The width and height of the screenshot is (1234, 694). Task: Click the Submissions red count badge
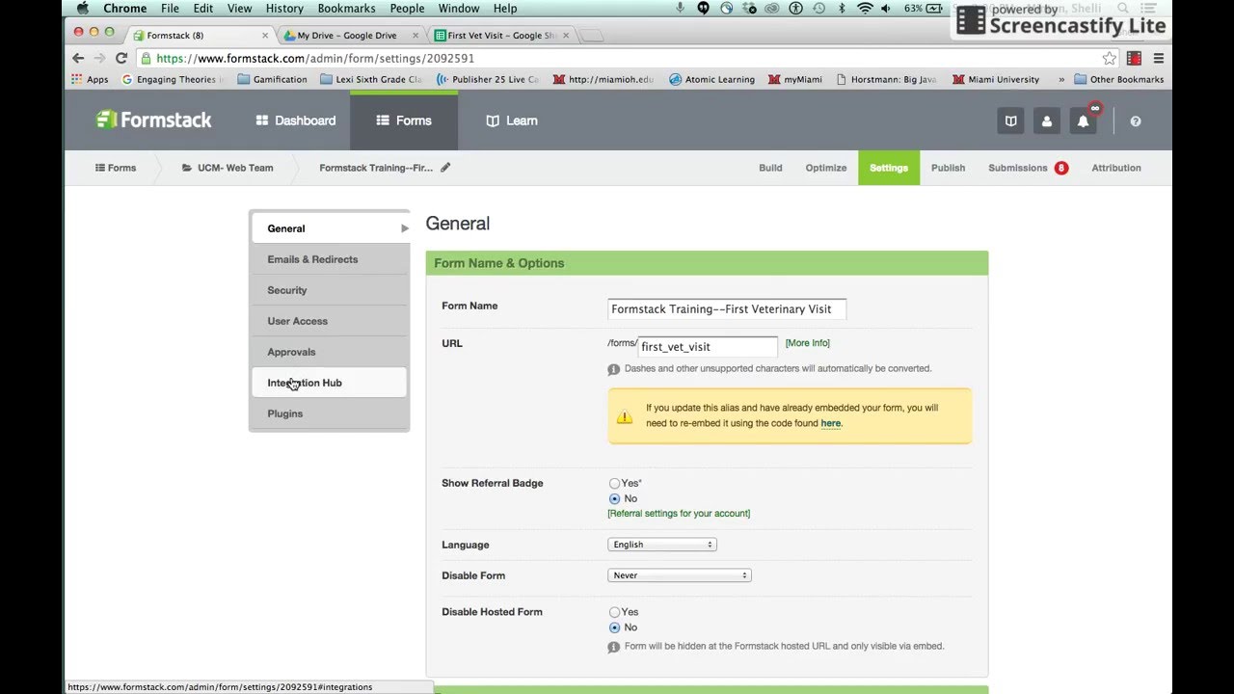[x=1061, y=168]
